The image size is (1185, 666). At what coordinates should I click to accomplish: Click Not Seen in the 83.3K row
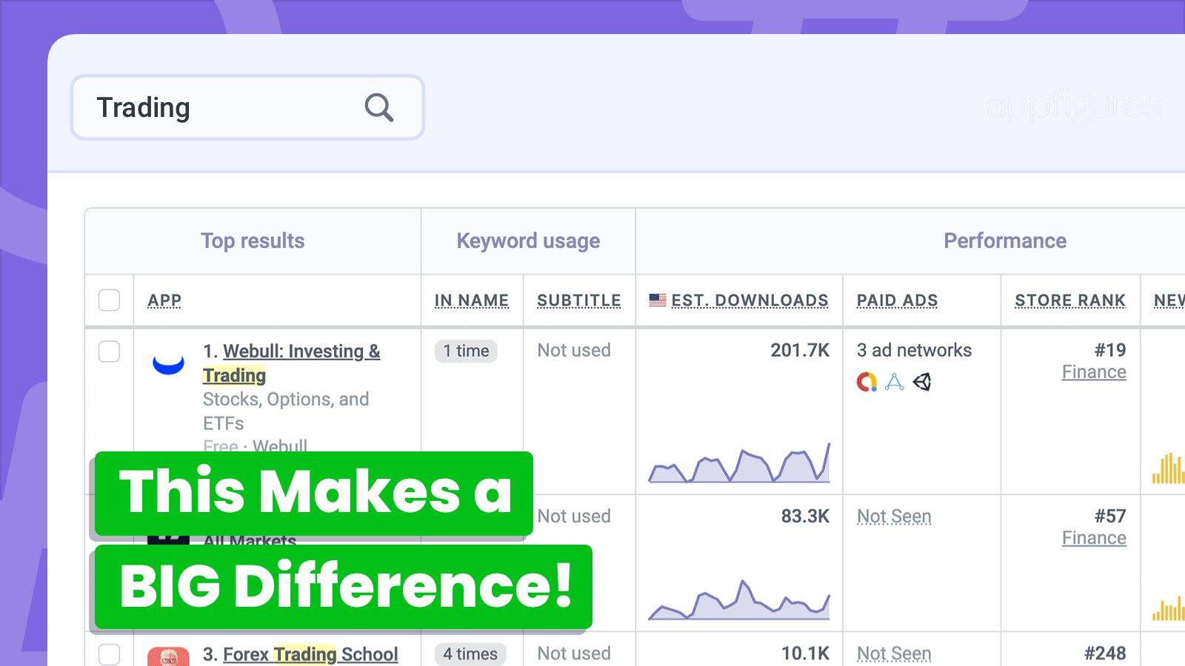point(894,517)
